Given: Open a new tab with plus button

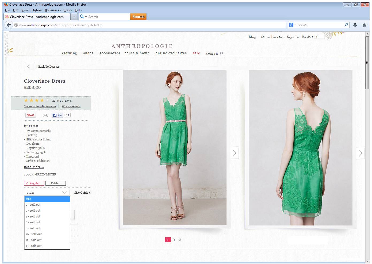Looking at the screenshot, I should [x=74, y=17].
